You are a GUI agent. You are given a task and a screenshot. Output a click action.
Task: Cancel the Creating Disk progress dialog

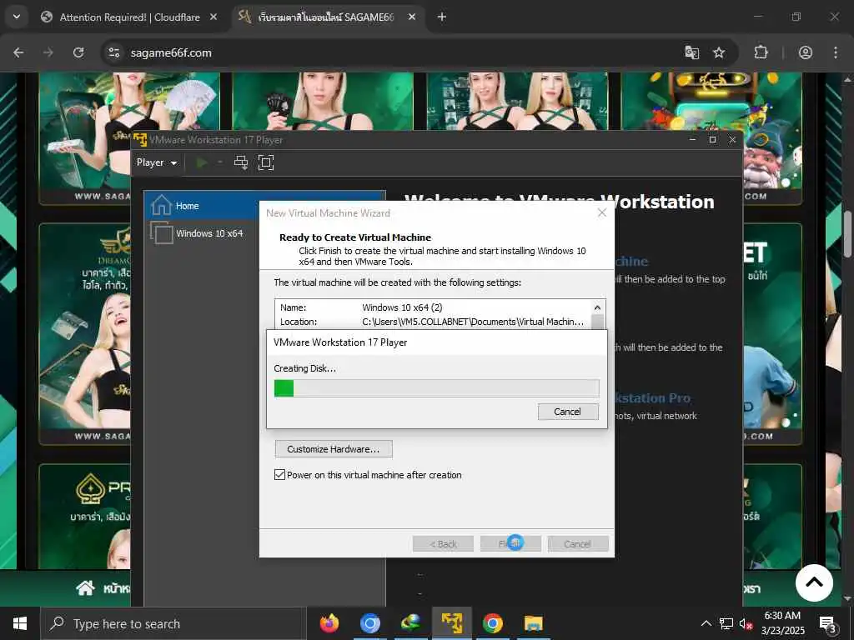point(568,412)
